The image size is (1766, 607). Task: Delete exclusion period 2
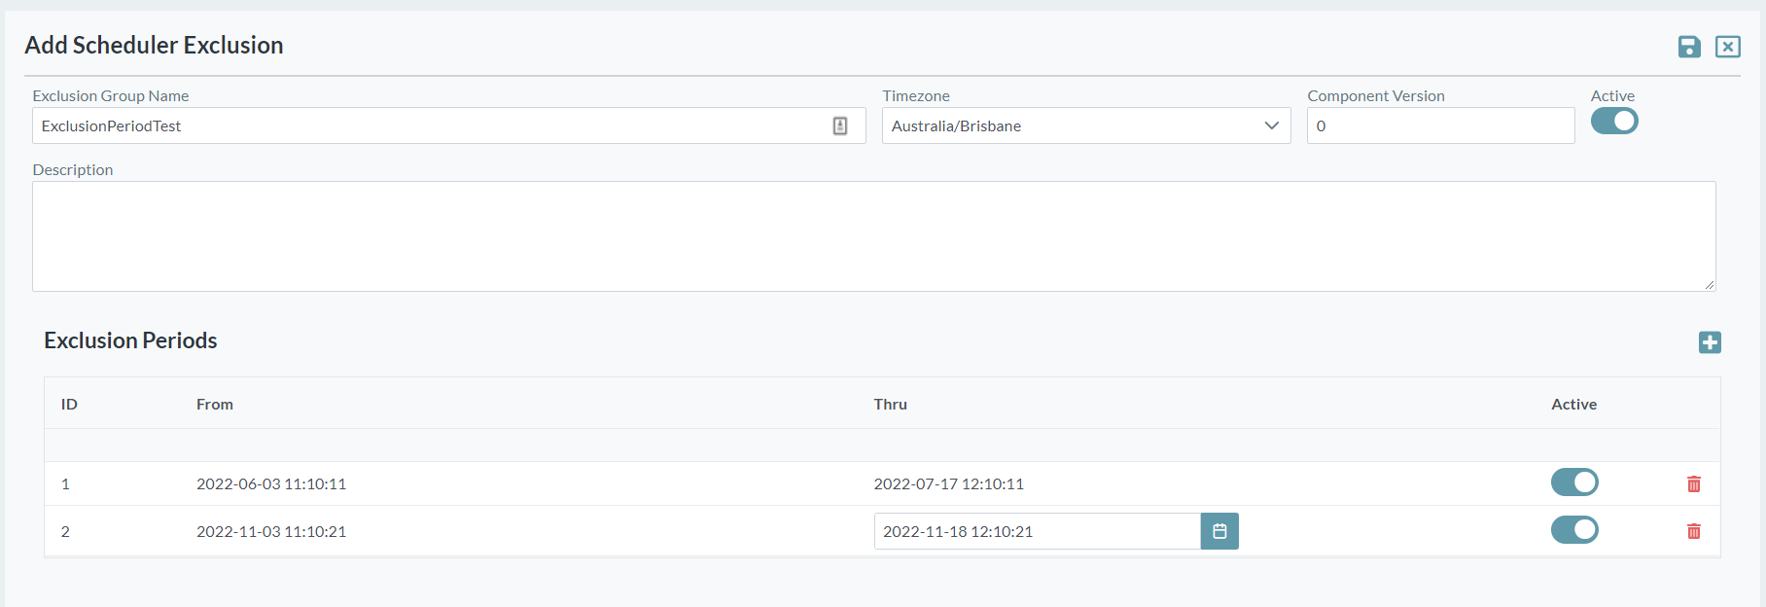1693,531
